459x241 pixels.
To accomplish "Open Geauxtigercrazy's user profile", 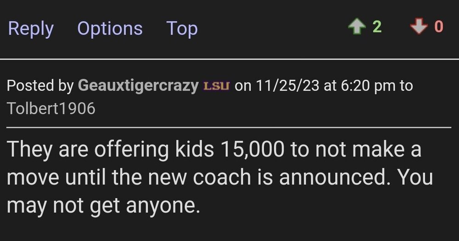I will 138,85.
